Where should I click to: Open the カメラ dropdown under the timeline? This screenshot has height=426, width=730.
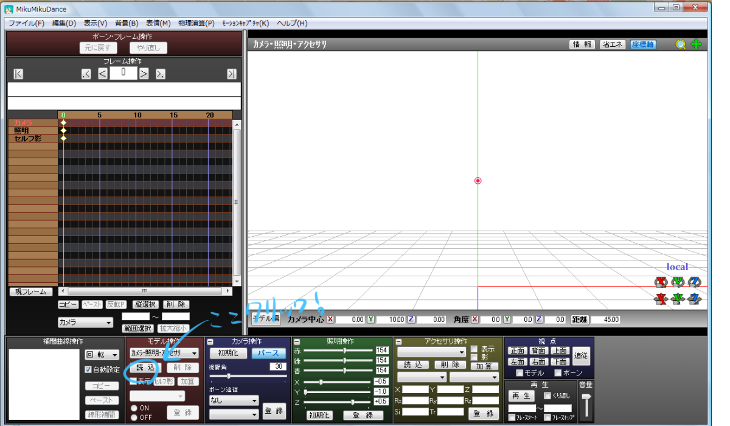(85, 322)
